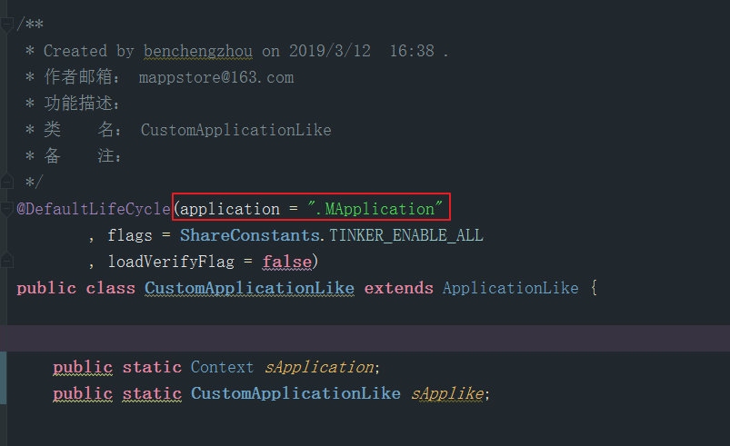Click fold end marker beside loadVerifyFlag line
This screenshot has width=730, height=446.
point(7,262)
